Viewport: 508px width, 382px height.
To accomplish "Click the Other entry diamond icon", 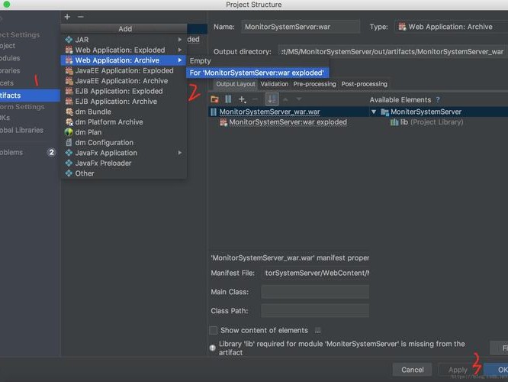I will click(69, 173).
